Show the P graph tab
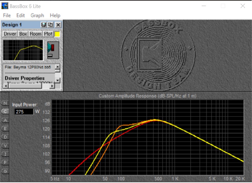This screenshot has width=252, height=183. coord(5,162)
